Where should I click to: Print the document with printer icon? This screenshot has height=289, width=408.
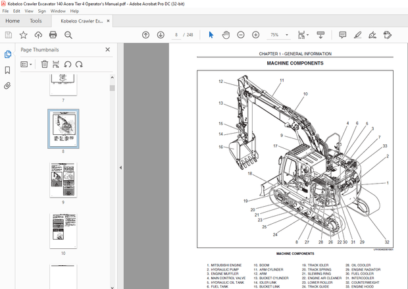[x=53, y=35]
